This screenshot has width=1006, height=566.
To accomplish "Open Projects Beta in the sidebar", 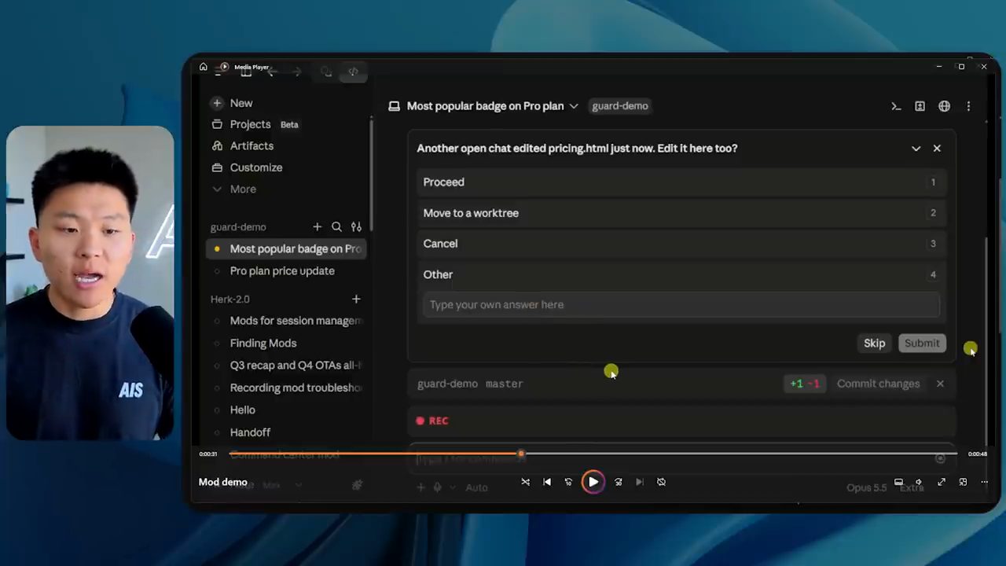I will coord(255,124).
